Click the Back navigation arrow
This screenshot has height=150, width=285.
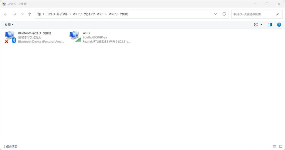coord(6,14)
